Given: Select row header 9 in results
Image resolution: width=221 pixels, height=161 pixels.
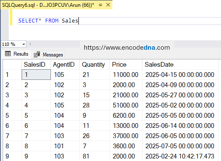Looking at the screenshot, I should (x=12, y=156).
